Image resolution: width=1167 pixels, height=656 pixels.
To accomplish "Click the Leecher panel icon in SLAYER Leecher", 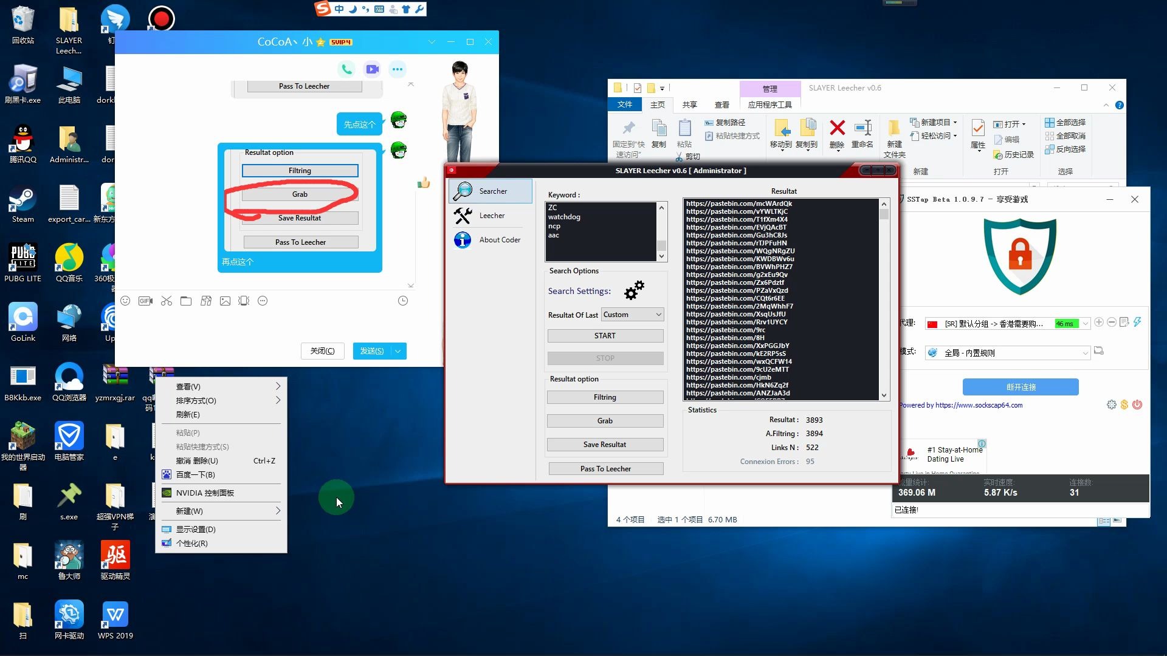I will [462, 216].
